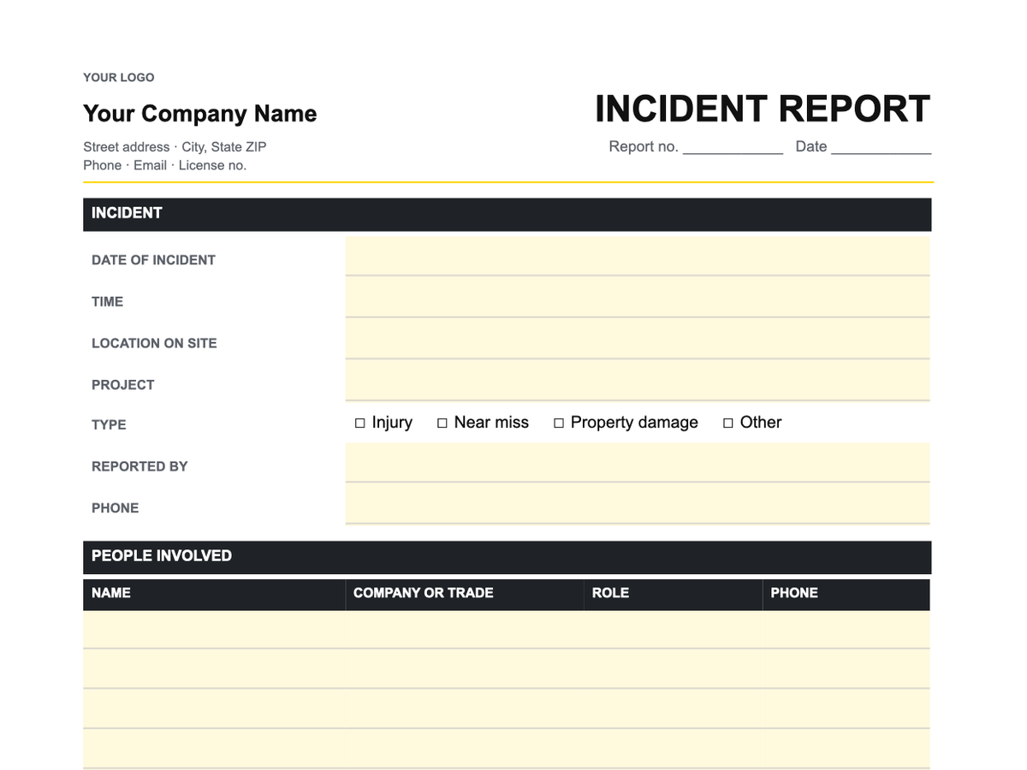The height and width of the screenshot is (770, 1027).
Task: Click the 'TIME' label
Action: [x=107, y=302]
